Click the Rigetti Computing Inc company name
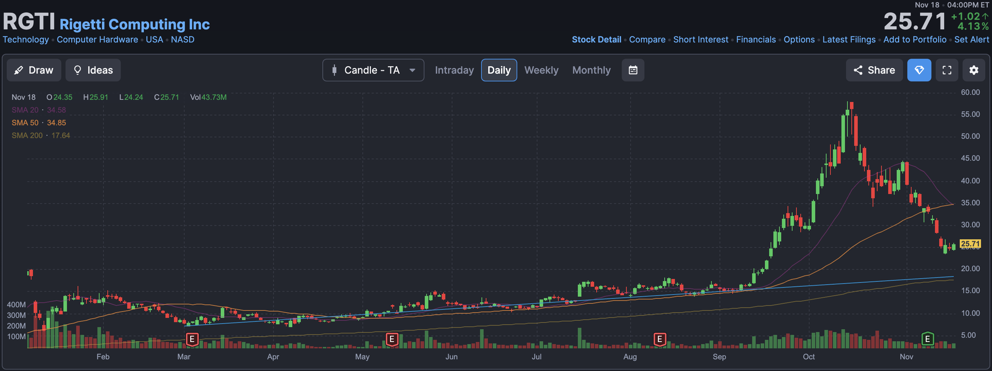The width and height of the screenshot is (992, 371). [x=135, y=24]
